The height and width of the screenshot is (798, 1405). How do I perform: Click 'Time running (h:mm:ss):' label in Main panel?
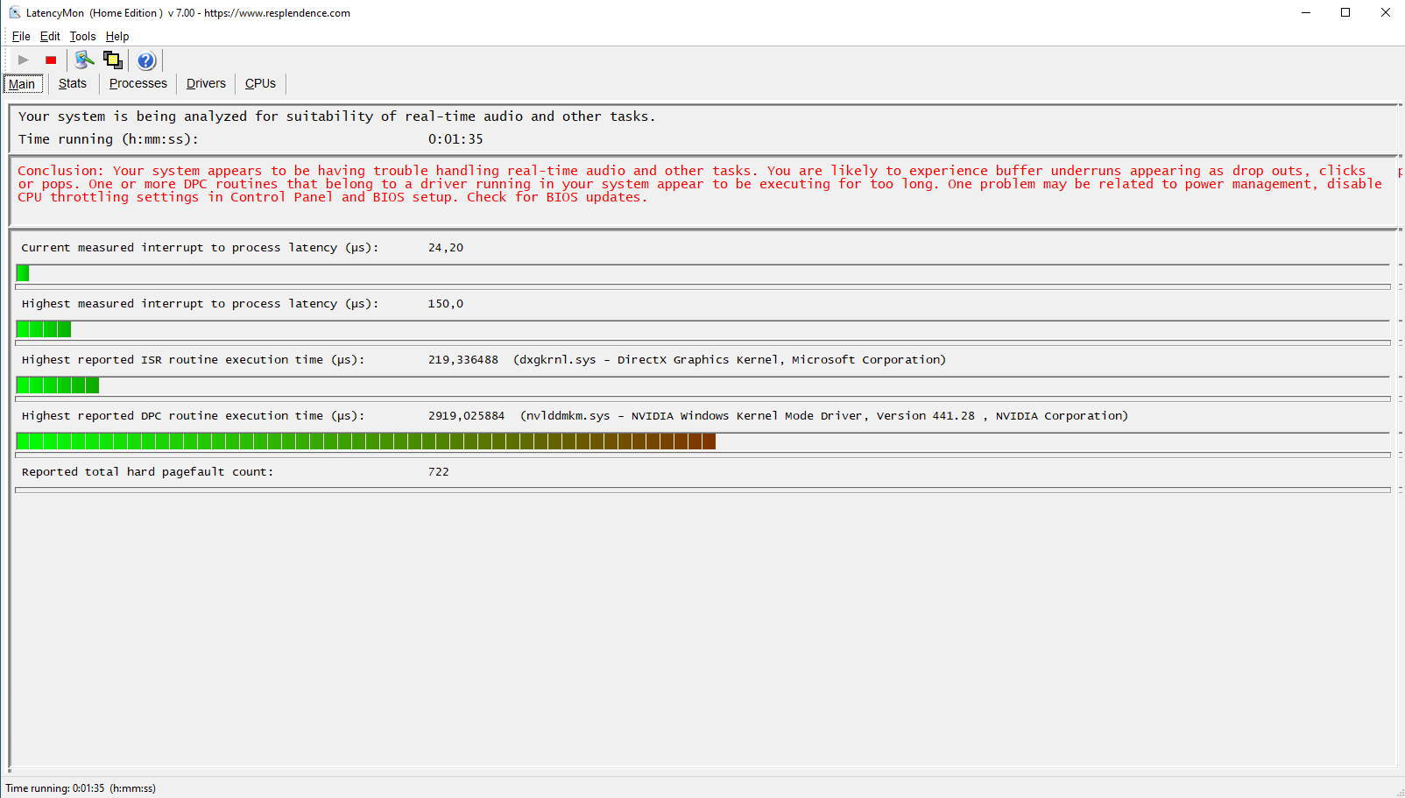[x=109, y=139]
